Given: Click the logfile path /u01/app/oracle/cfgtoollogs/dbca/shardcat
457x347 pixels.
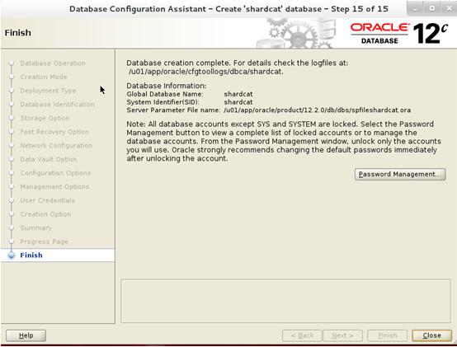Looking at the screenshot, I should click(205, 72).
